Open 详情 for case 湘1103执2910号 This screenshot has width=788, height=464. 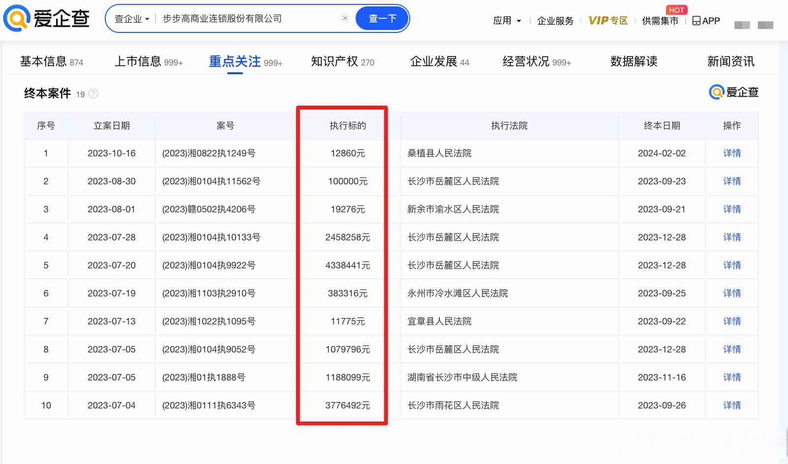coord(732,293)
